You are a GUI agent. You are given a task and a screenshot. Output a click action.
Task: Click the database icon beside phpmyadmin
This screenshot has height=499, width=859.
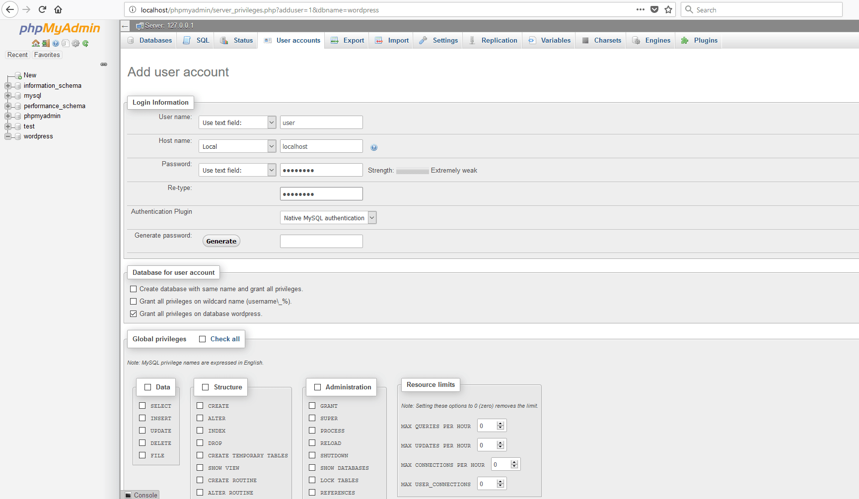tap(18, 116)
